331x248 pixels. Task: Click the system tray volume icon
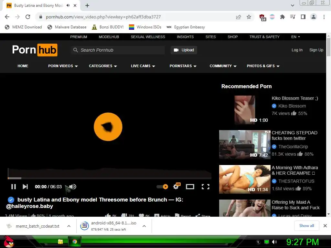(x=274, y=242)
